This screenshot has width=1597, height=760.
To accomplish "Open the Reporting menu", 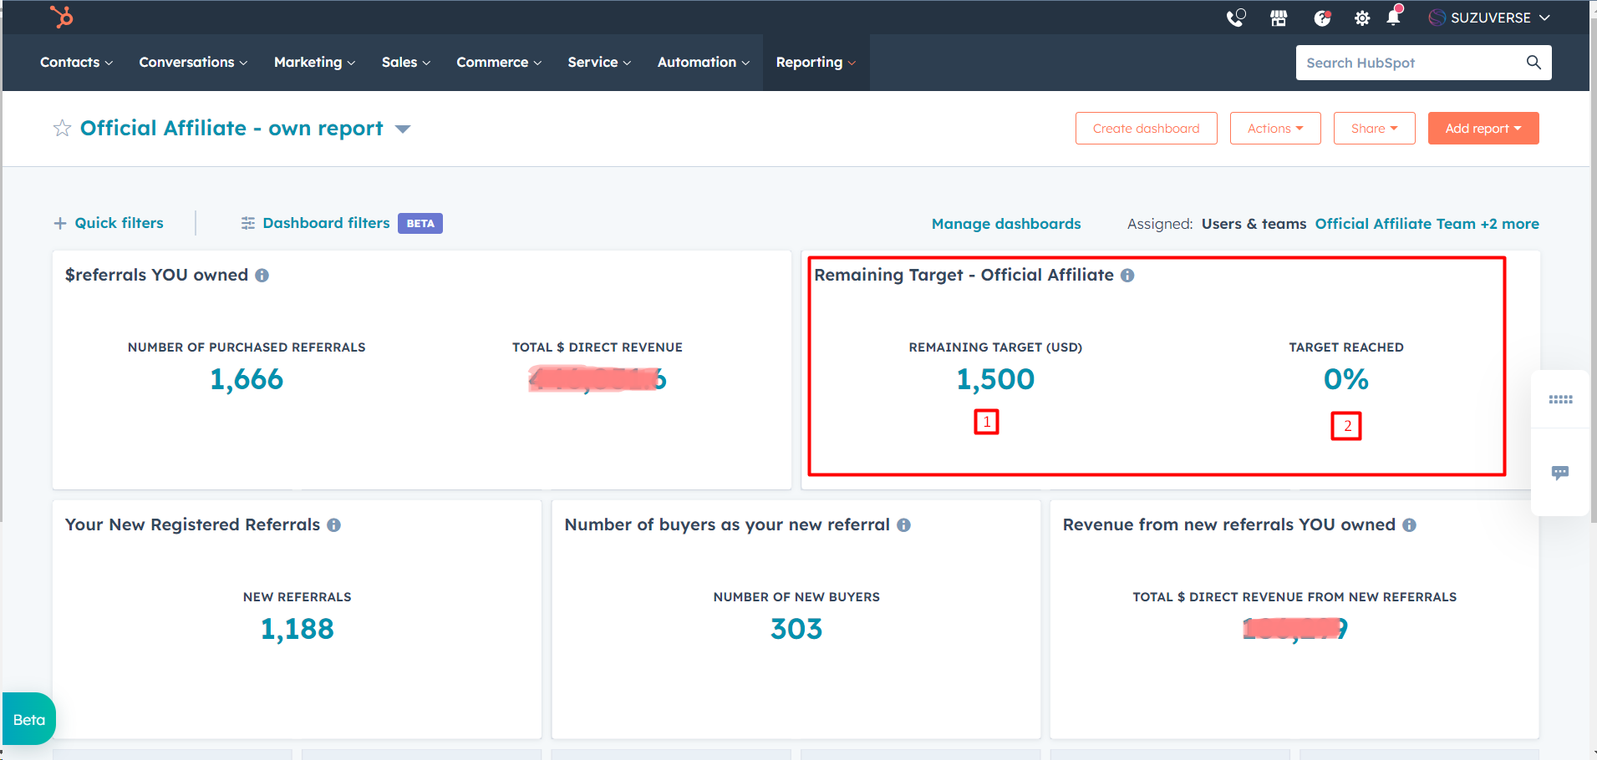I will coord(815,63).
